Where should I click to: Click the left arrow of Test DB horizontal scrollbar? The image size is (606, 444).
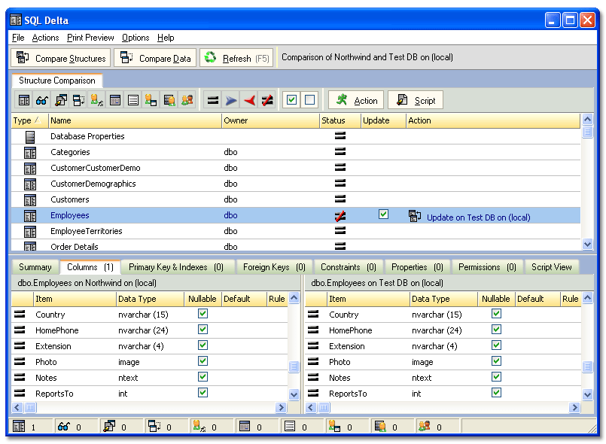(x=311, y=407)
